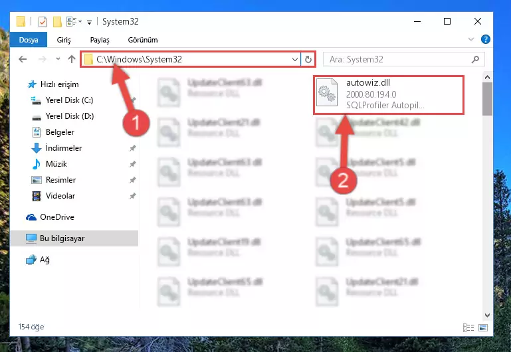Click the vertical scrollbar thumb

point(487,99)
